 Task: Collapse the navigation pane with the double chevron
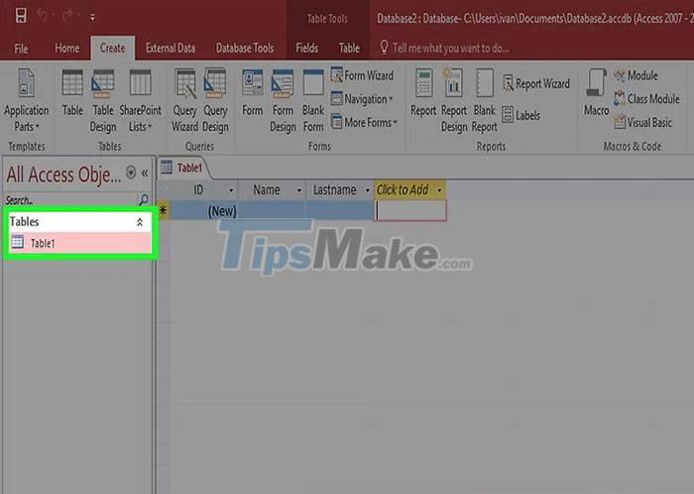tap(145, 173)
